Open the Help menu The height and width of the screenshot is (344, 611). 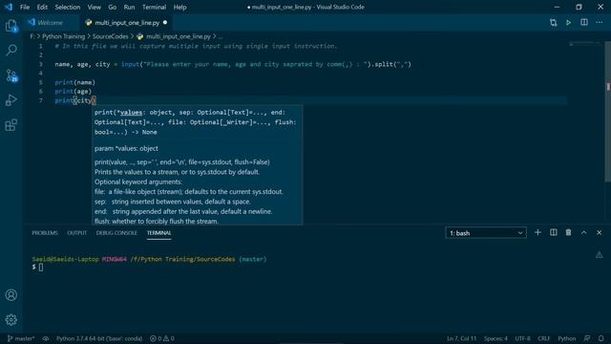click(179, 7)
